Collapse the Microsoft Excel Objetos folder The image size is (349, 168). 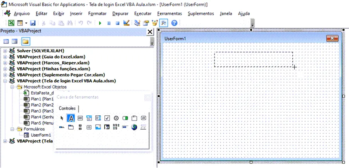coord(12,87)
